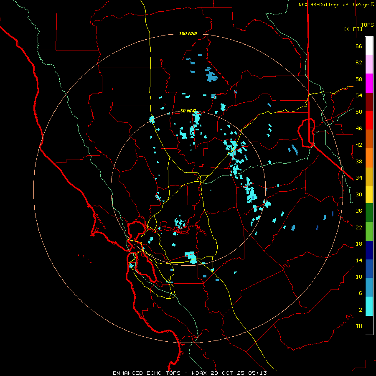
Task: Click the TH legend label
Action: (359, 326)
